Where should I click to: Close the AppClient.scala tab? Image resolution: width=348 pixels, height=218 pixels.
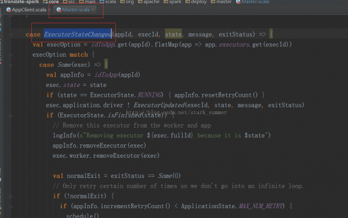coord(49,10)
